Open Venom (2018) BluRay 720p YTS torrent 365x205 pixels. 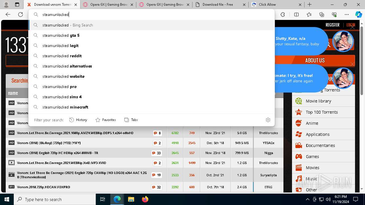click(49, 143)
